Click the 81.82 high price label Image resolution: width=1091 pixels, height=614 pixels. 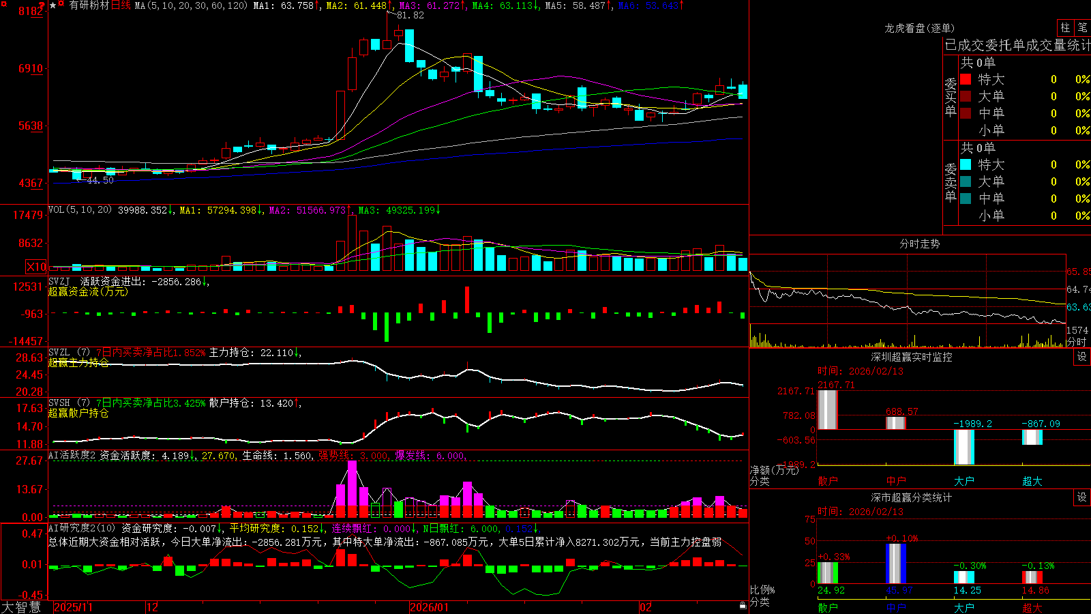pyautogui.click(x=410, y=15)
